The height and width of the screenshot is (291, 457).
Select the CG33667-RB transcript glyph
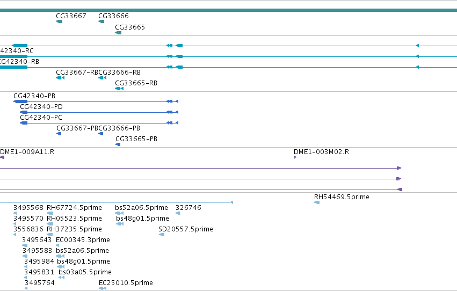60,78
